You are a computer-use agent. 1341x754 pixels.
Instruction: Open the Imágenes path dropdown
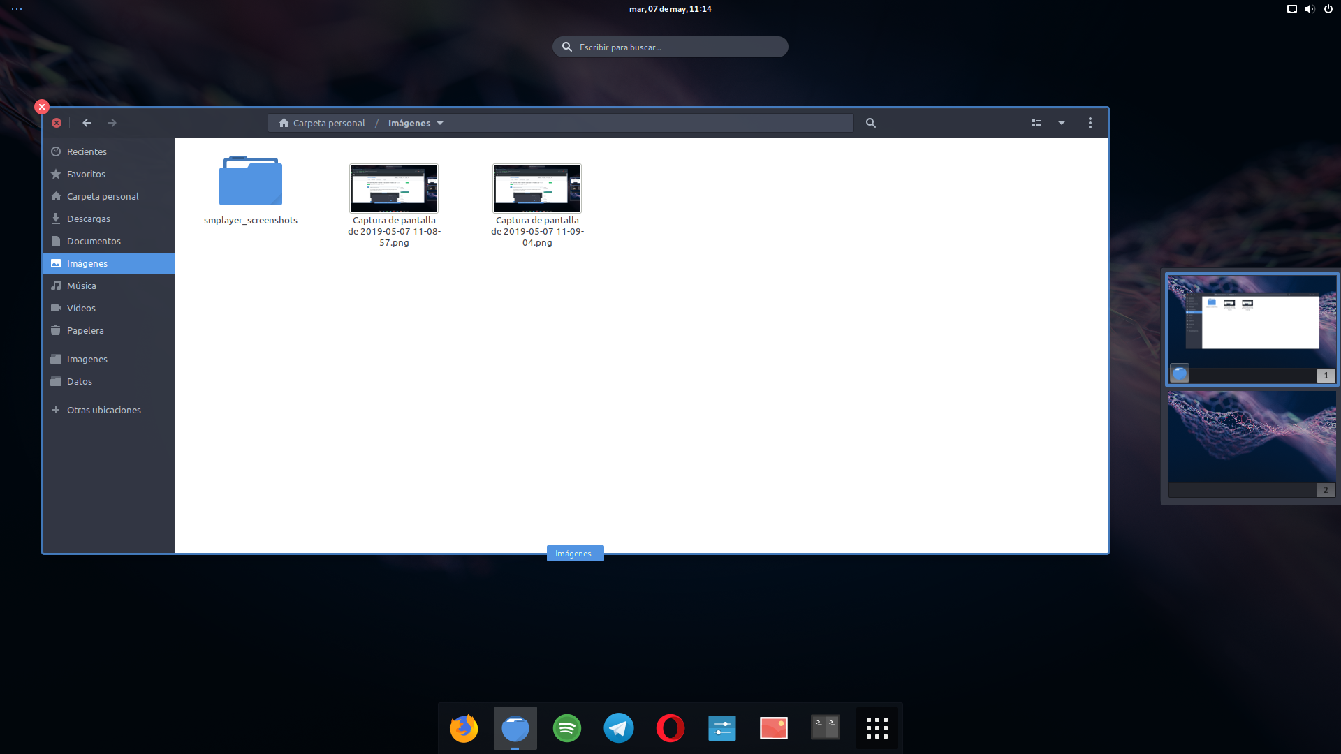[x=440, y=124]
